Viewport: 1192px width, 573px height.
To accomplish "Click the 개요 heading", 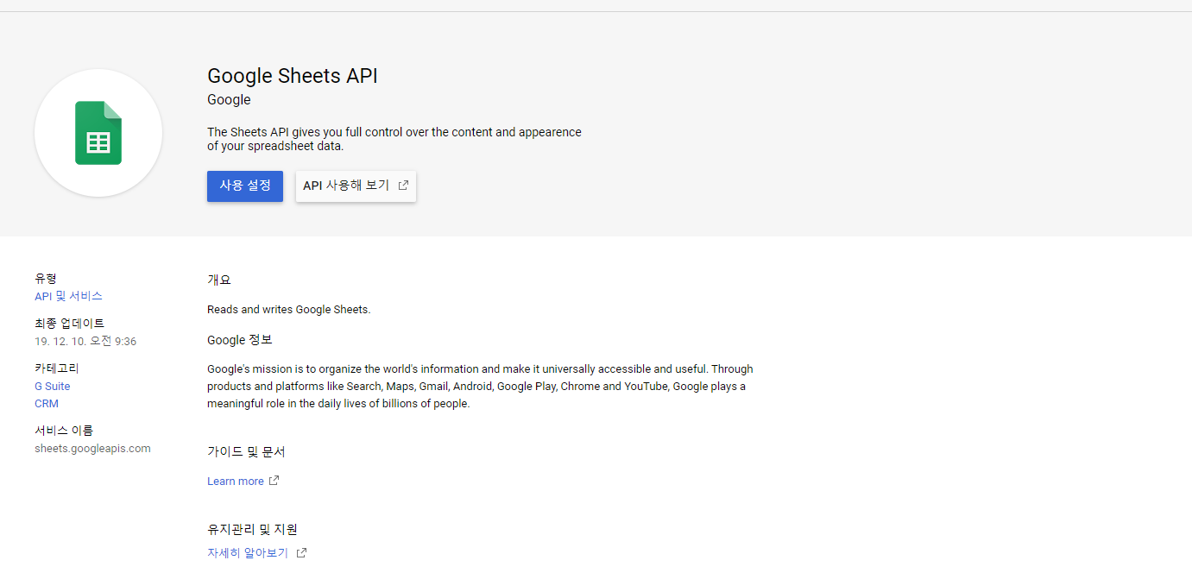I will point(219,280).
